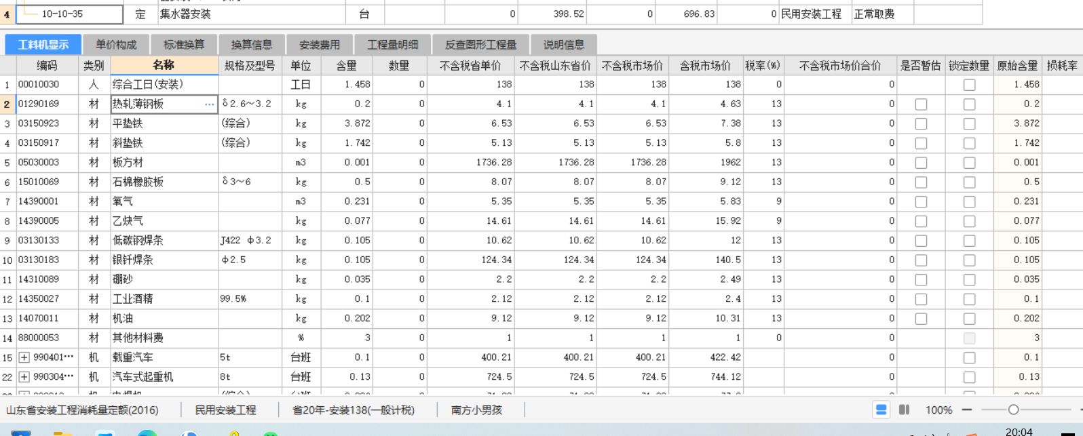Click the J422 φ3.2 specification cell
The image size is (1083, 436).
250,241
